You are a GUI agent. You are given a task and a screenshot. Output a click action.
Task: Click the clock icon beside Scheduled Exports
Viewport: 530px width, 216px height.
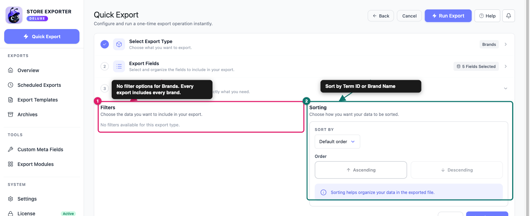click(11, 85)
